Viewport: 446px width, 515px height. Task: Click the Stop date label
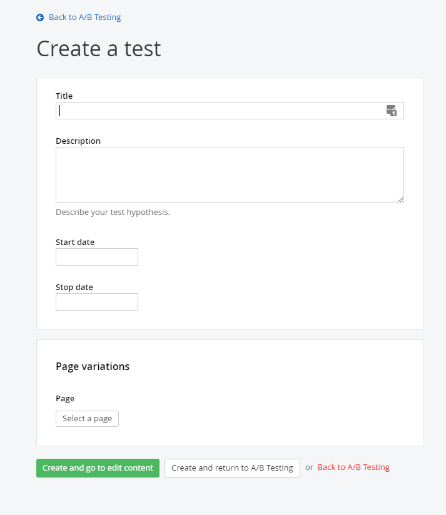point(74,287)
